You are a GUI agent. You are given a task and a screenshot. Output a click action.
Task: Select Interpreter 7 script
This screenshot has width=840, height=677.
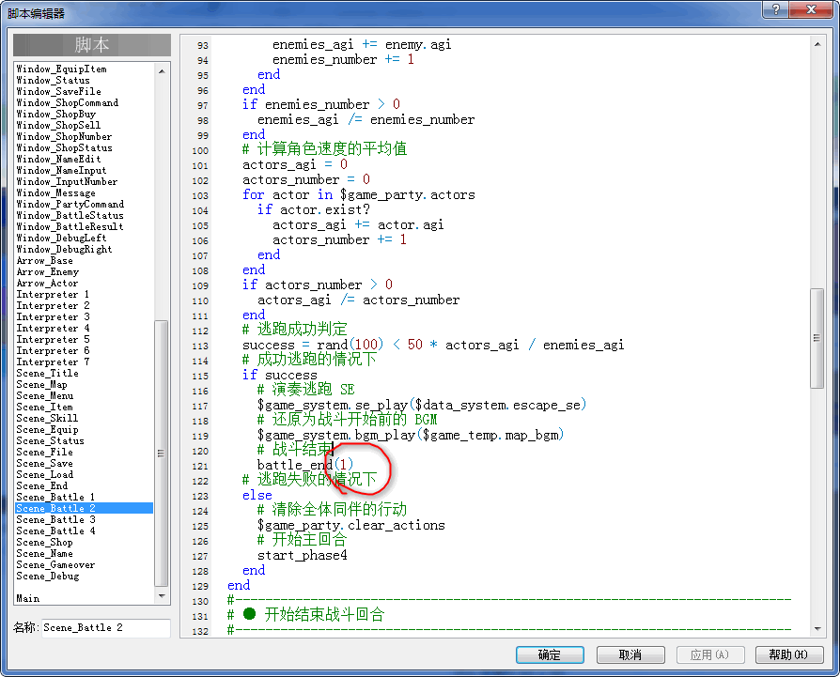(x=53, y=362)
